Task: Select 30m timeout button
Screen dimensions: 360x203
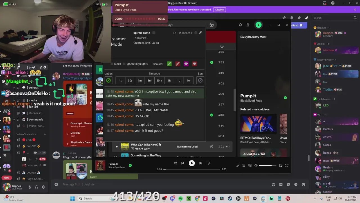Action: pos(159,80)
